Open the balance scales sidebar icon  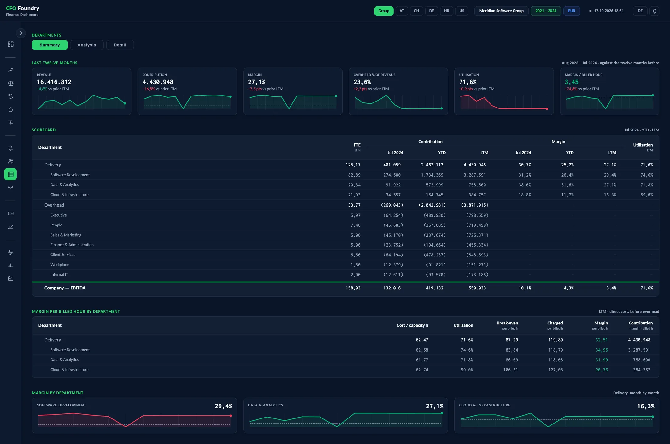pyautogui.click(x=10, y=83)
